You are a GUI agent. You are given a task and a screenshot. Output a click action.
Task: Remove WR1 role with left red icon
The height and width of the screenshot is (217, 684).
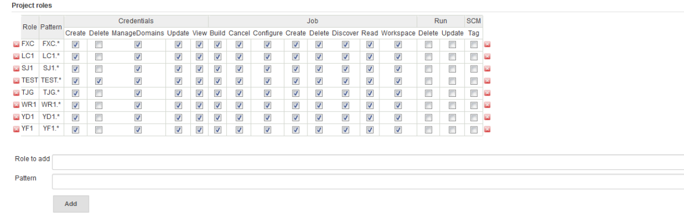click(16, 105)
